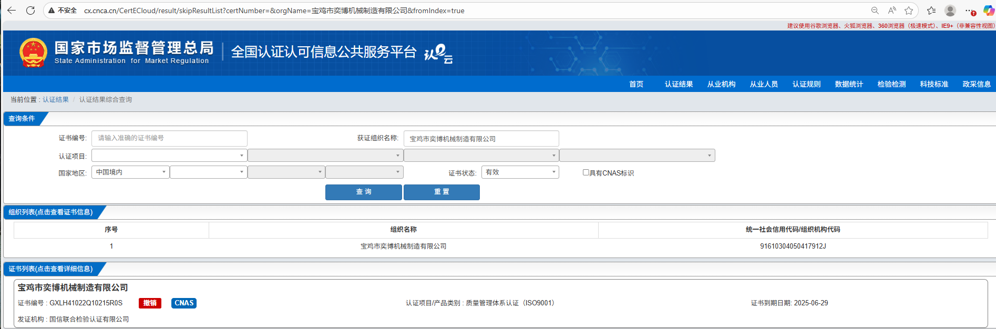Toggle 具有CNAS标识 checkbox
Image resolution: width=996 pixels, height=329 pixels.
click(x=586, y=172)
